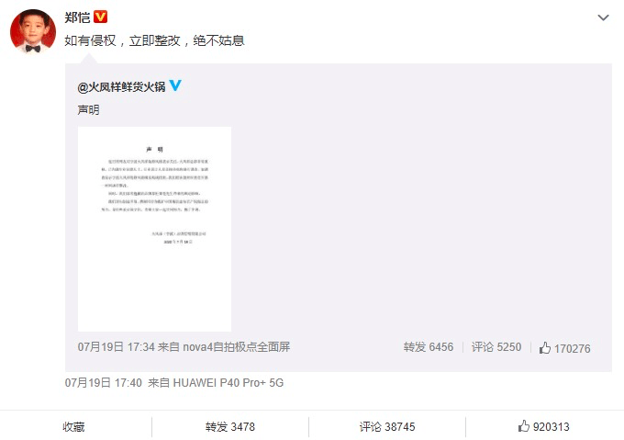Open 转发 3478 repost tab
This screenshot has width=624, height=440.
point(230,427)
